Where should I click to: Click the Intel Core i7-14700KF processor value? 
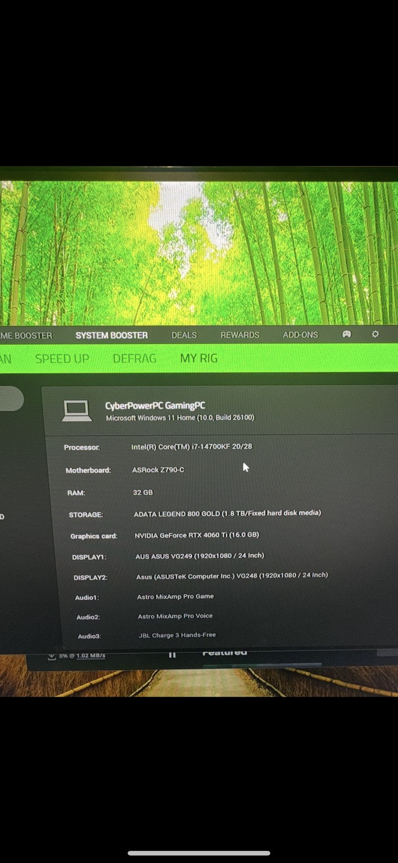click(191, 446)
